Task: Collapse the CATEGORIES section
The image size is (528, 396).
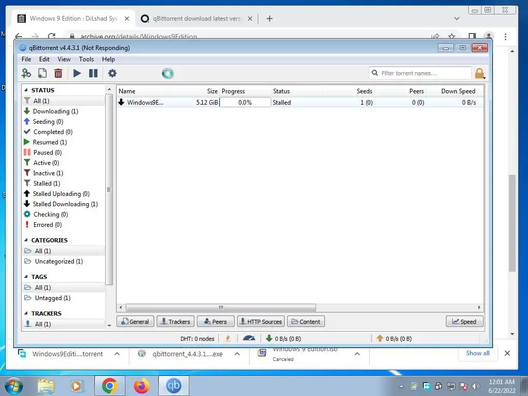Action: tap(26, 240)
